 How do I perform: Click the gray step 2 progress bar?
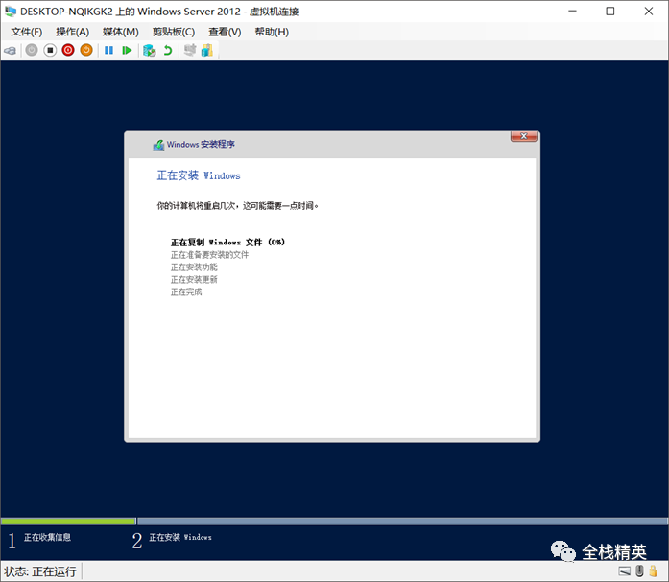coord(402,521)
